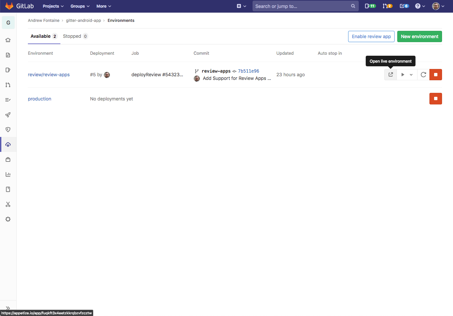
Task: Click the Operations rocket icon
Action: 8,115
